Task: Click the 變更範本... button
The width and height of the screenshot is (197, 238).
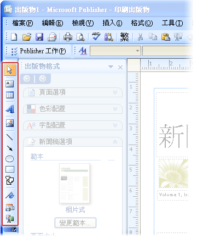Action: click(x=76, y=223)
